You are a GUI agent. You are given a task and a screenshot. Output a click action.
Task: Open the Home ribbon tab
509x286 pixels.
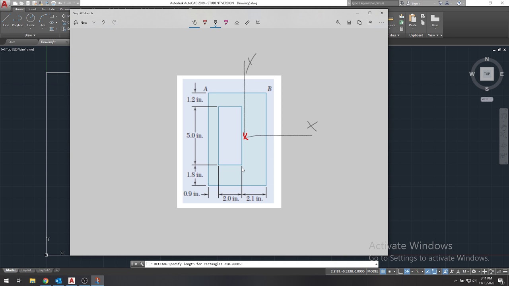pos(19,9)
